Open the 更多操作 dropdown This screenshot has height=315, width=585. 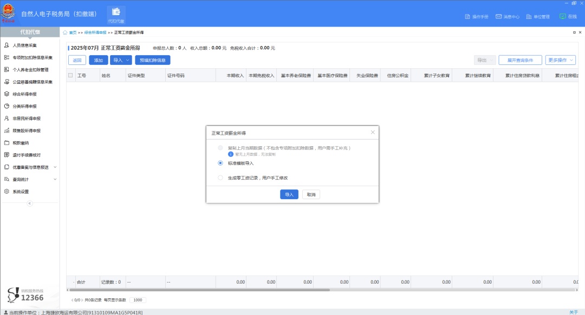(x=561, y=60)
